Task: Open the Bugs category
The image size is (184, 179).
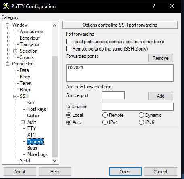Action: tap(32, 148)
